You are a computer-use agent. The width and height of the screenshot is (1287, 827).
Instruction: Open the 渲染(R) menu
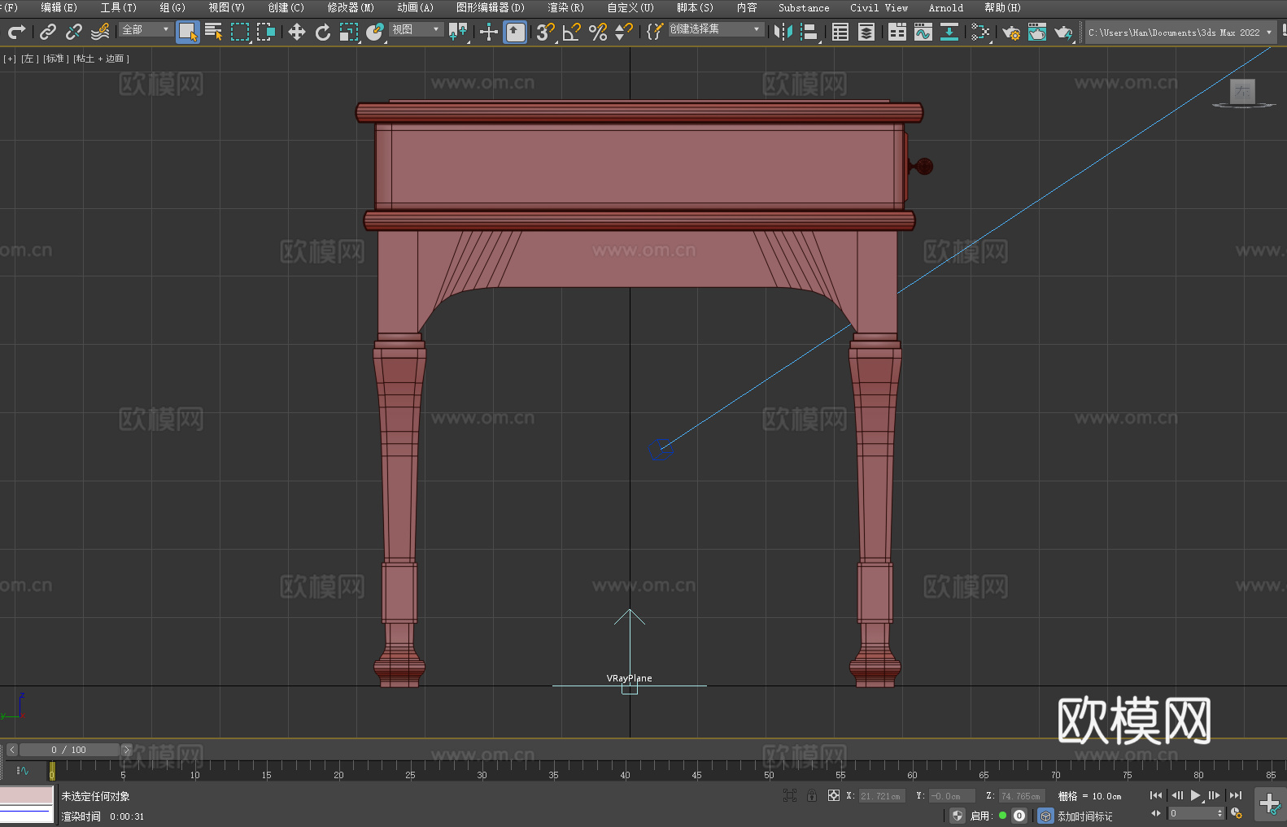point(565,7)
